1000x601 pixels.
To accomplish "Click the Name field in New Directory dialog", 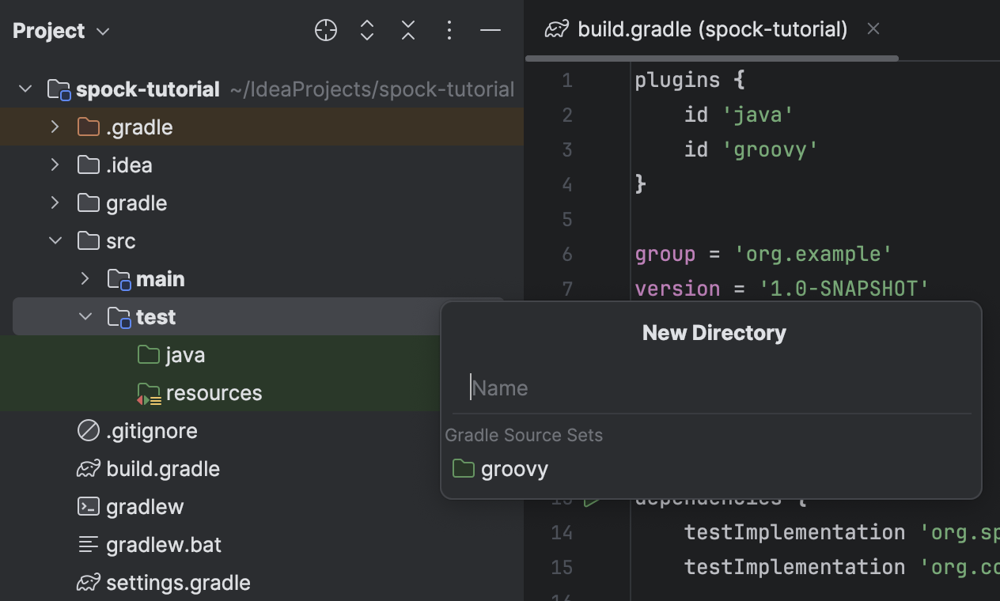I will point(710,387).
